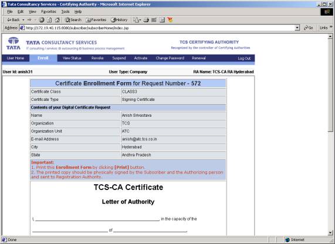This screenshot has height=244, width=335.
Task: Open the Favorites menu
Action: tap(49, 12)
